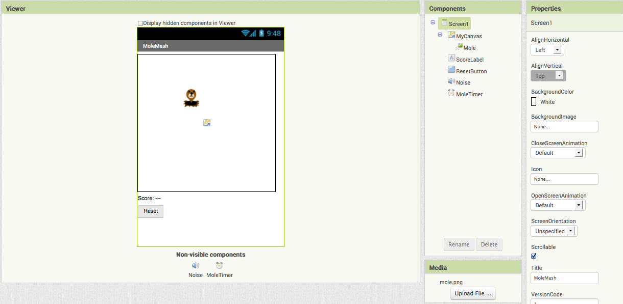Viewport: 623px width, 304px height.
Task: Select the Mole sprite in the component tree
Action: click(x=469, y=48)
